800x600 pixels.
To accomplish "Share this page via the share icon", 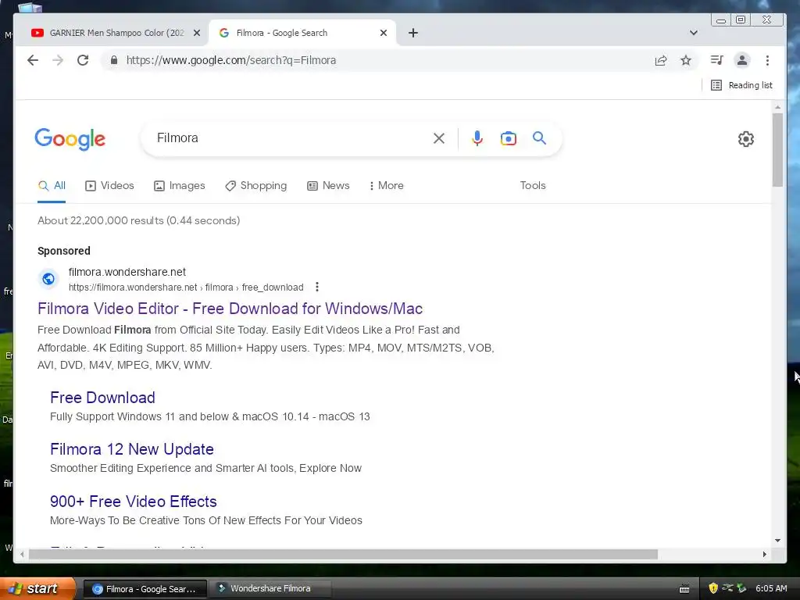I will tap(661, 61).
